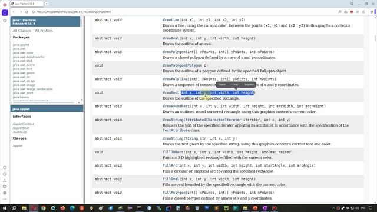Image resolution: width=377 pixels, height=212 pixels.
Task: Click the camera snapshot icon in address bar
Action: 346,12
